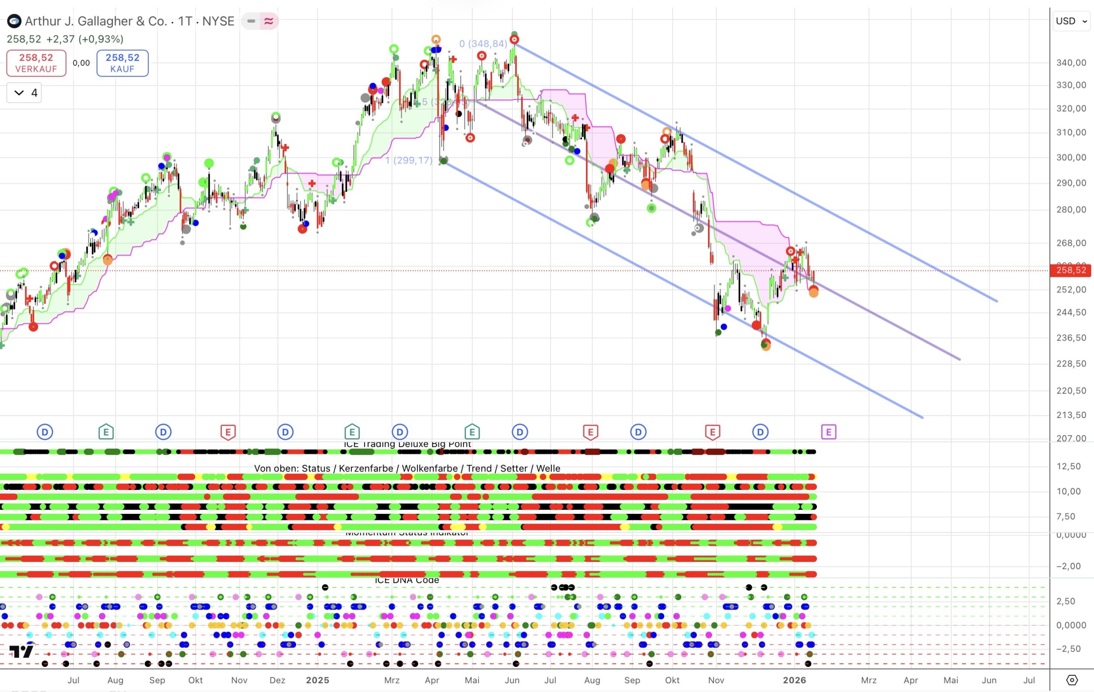Click the Arthur J. Gallagher symbol logo

(14, 21)
